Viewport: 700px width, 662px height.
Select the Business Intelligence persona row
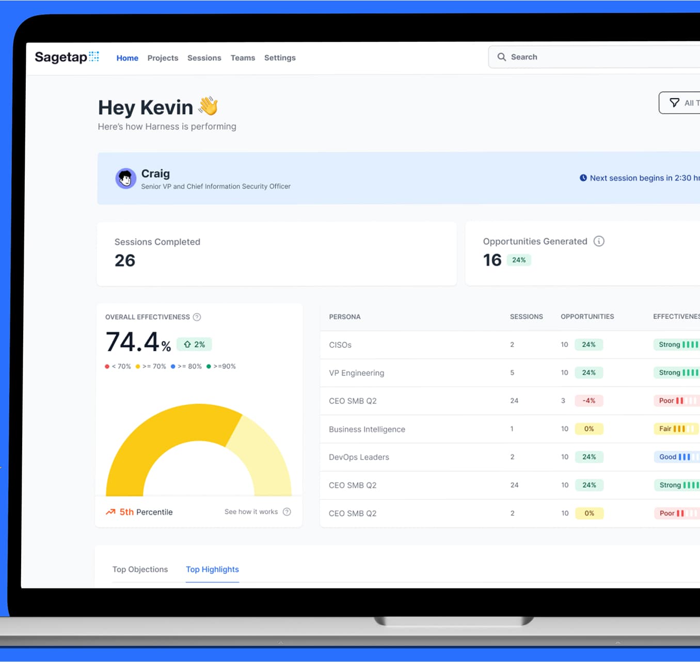(x=510, y=429)
